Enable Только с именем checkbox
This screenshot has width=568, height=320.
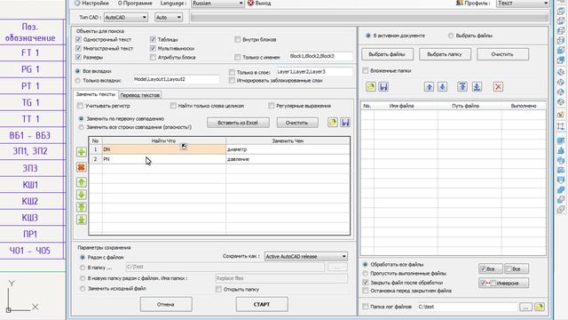click(238, 57)
